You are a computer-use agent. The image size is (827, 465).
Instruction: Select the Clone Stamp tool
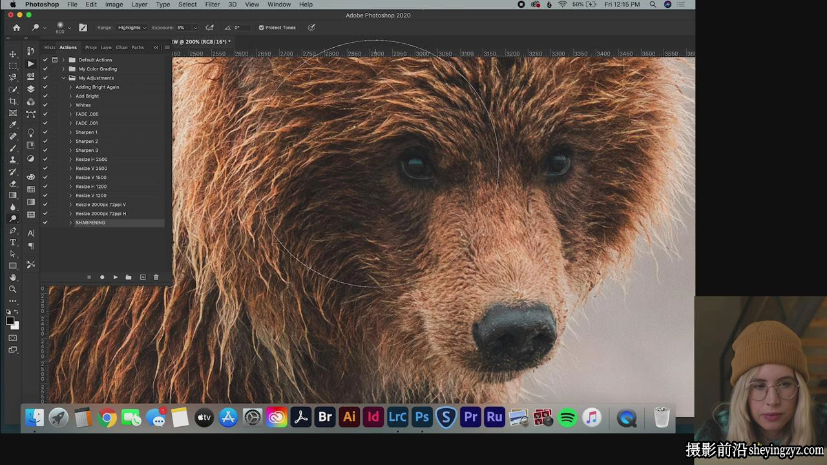point(12,160)
